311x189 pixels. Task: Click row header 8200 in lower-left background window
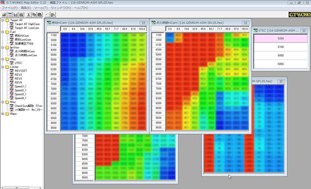pyautogui.click(x=84, y=150)
